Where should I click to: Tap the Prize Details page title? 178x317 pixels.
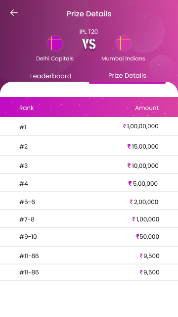point(89,14)
